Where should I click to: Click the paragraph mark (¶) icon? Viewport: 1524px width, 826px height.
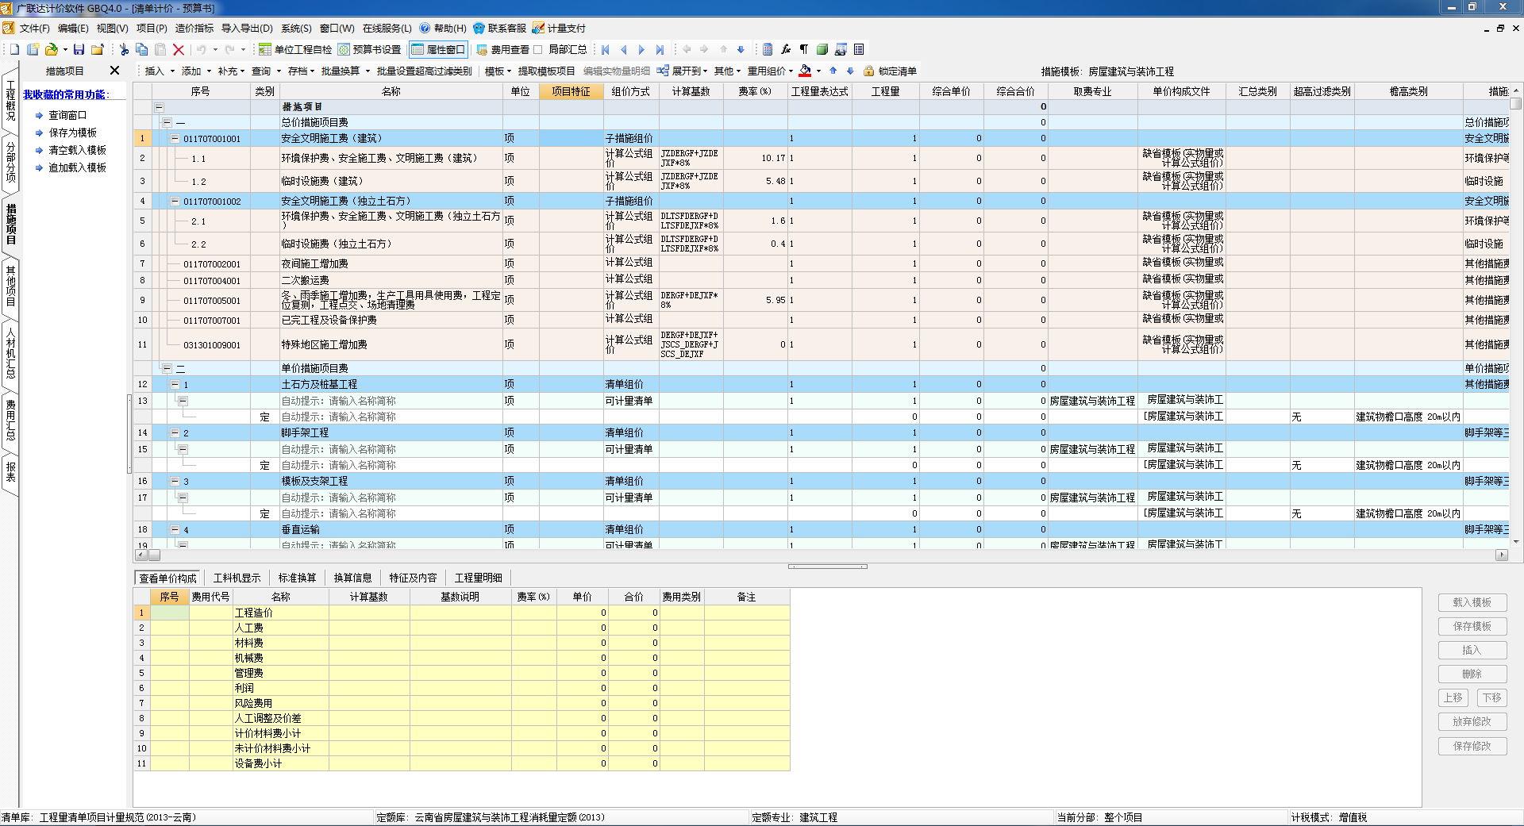(x=804, y=49)
